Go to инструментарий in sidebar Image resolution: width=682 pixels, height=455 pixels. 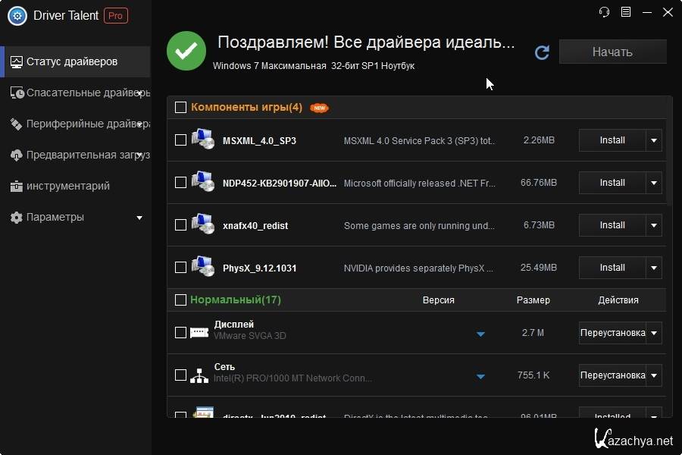click(68, 186)
